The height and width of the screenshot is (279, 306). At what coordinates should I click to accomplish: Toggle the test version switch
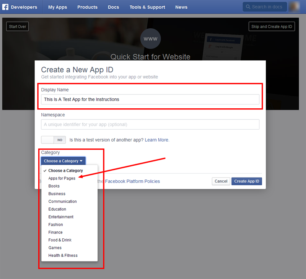53,140
